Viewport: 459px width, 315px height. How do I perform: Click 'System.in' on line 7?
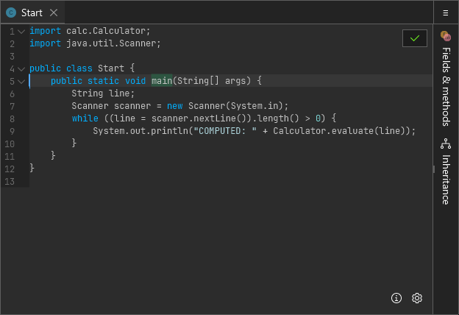pos(255,106)
